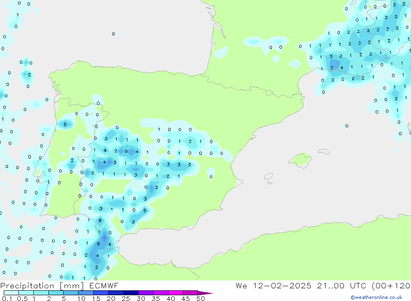Screen dimensions: 411x301
Task: Click the '40' legend scale label
Action: [x=171, y=299]
